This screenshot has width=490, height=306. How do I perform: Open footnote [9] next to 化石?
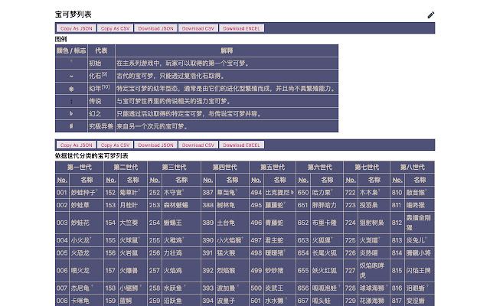104,74
